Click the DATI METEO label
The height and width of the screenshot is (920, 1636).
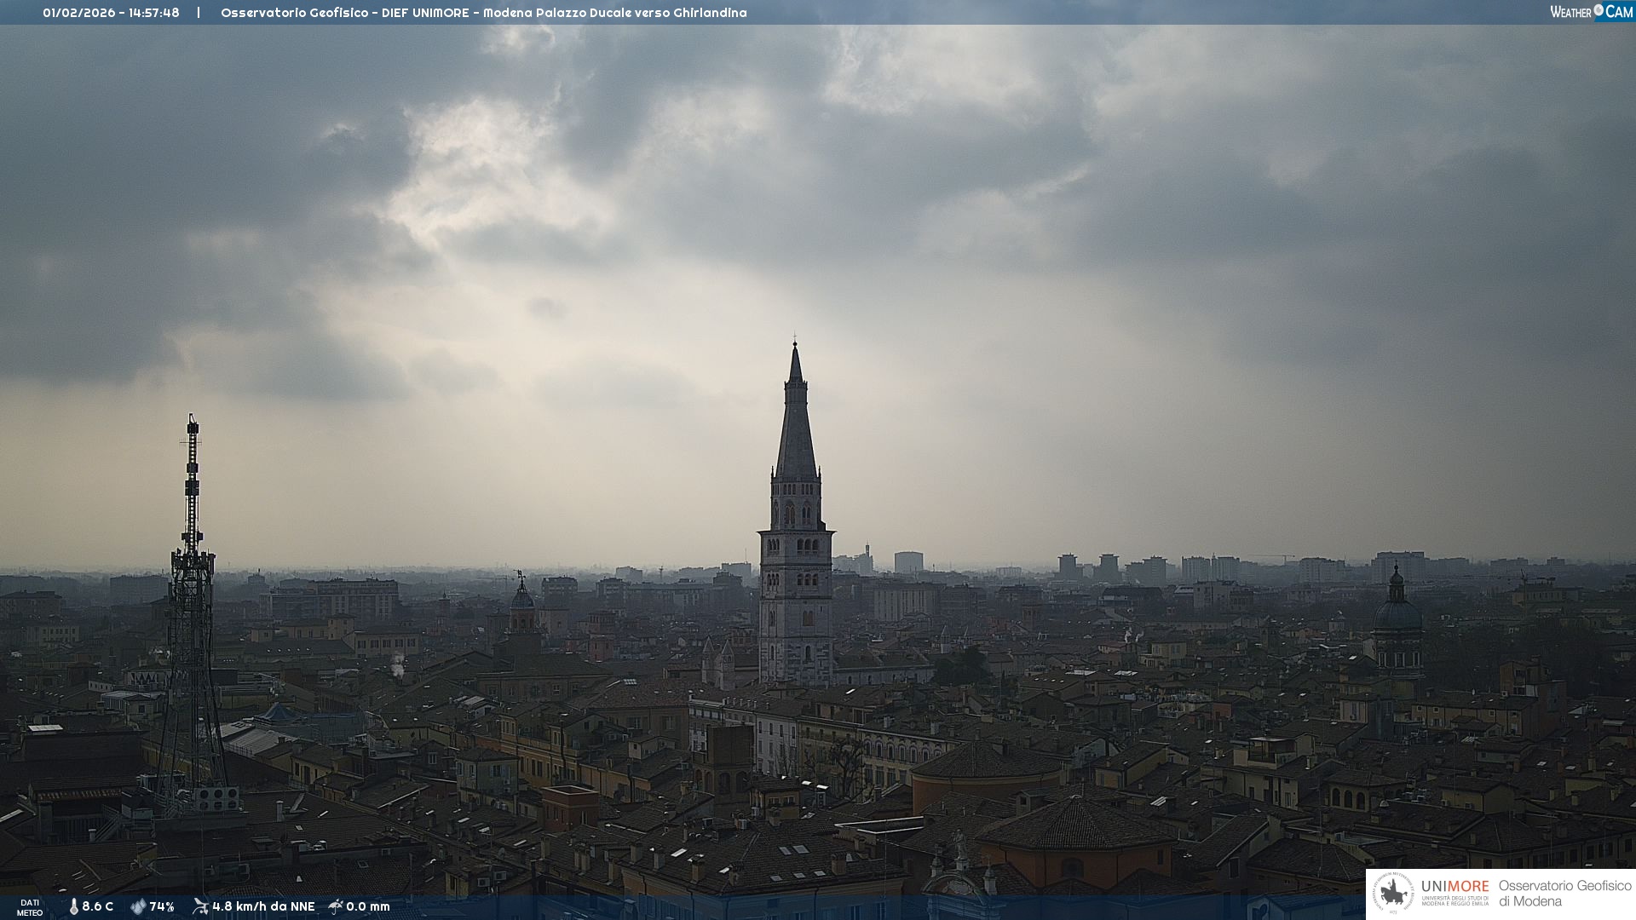(30, 907)
